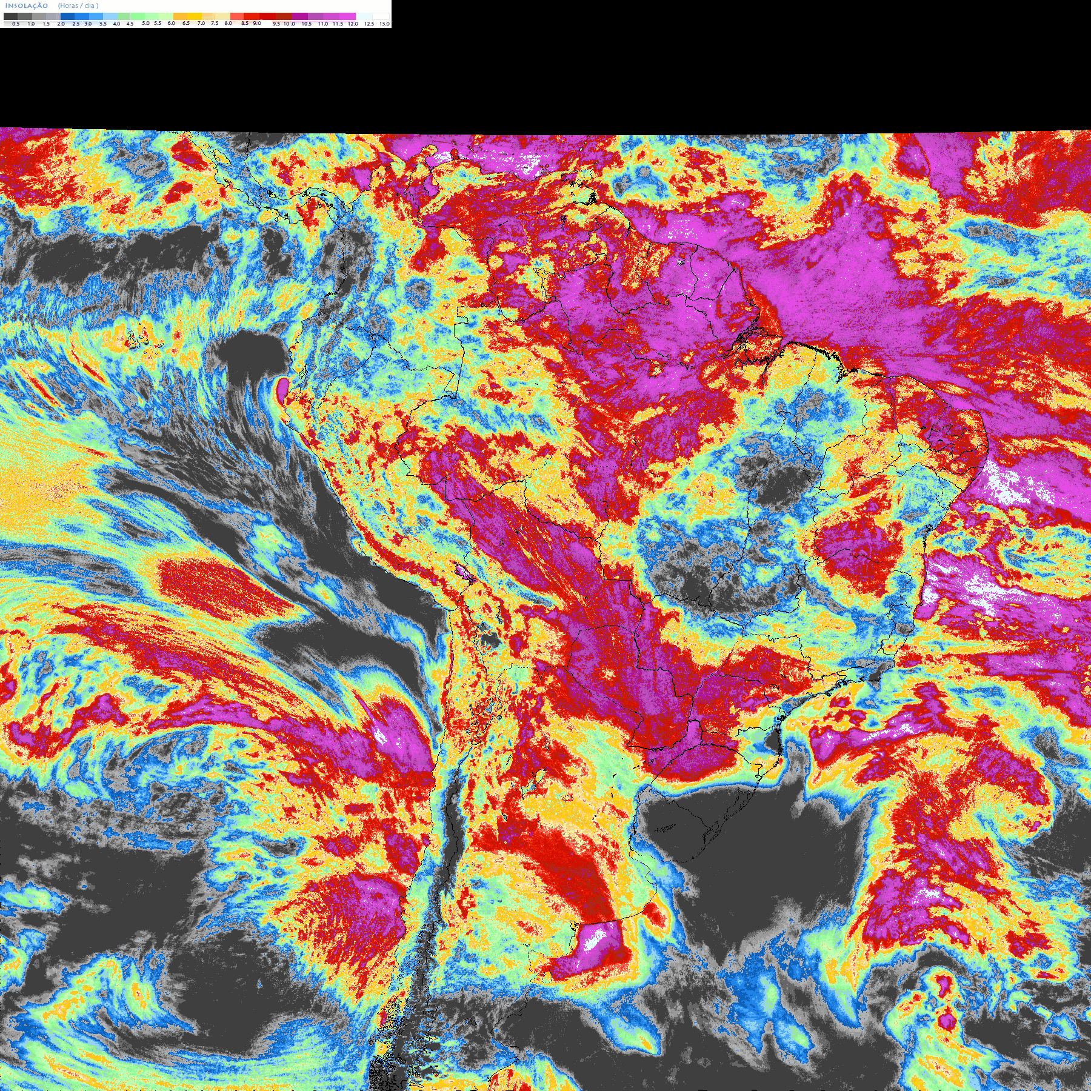Screen dimensions: 1091x1091
Task: Pick the bright yellow legend swatch
Action: click(195, 16)
